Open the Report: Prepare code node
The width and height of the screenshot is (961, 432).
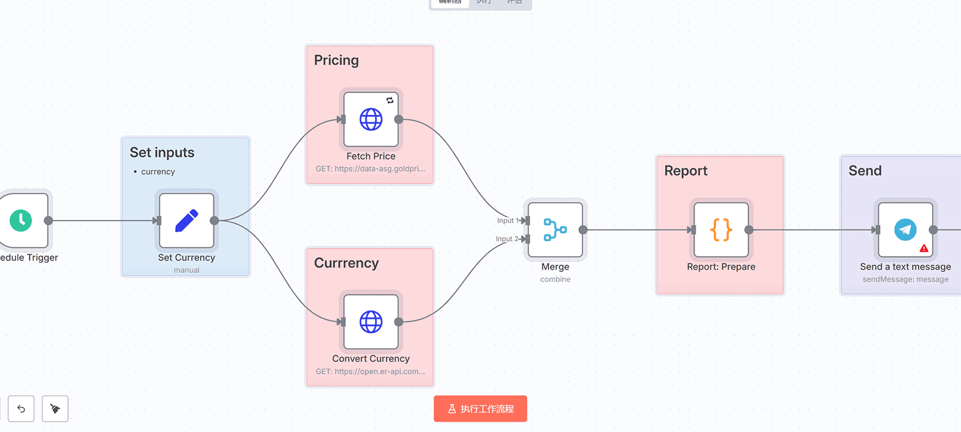721,230
